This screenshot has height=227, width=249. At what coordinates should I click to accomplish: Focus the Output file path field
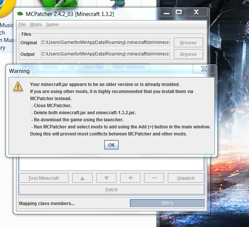click(105, 54)
